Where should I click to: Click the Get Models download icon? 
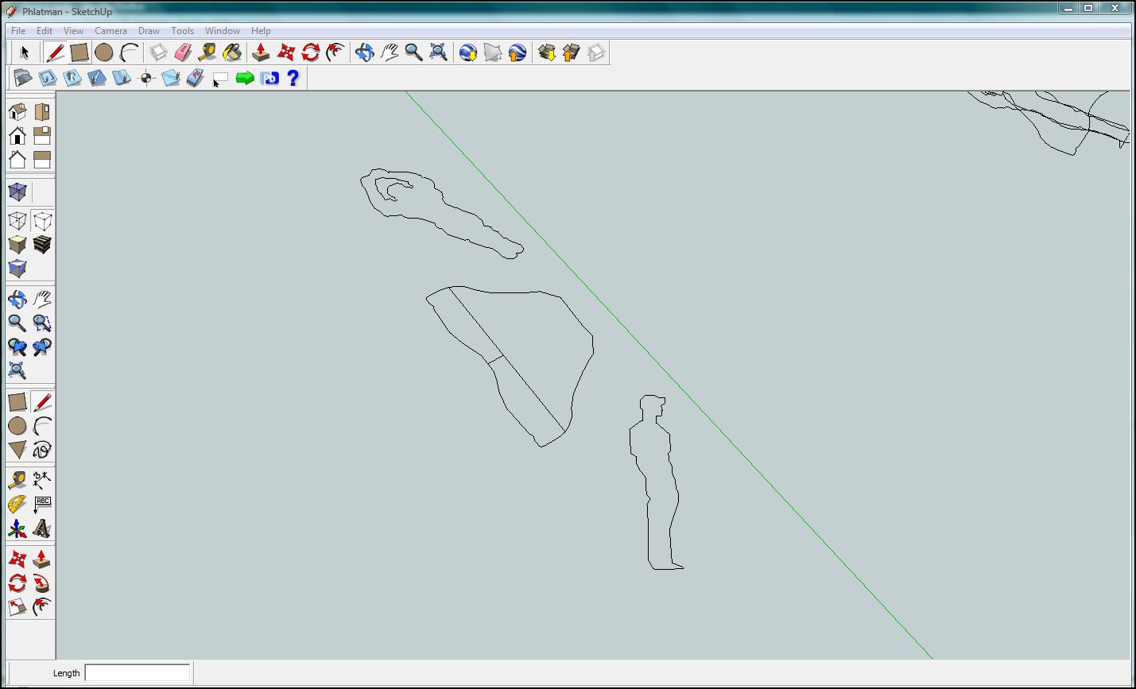click(546, 52)
